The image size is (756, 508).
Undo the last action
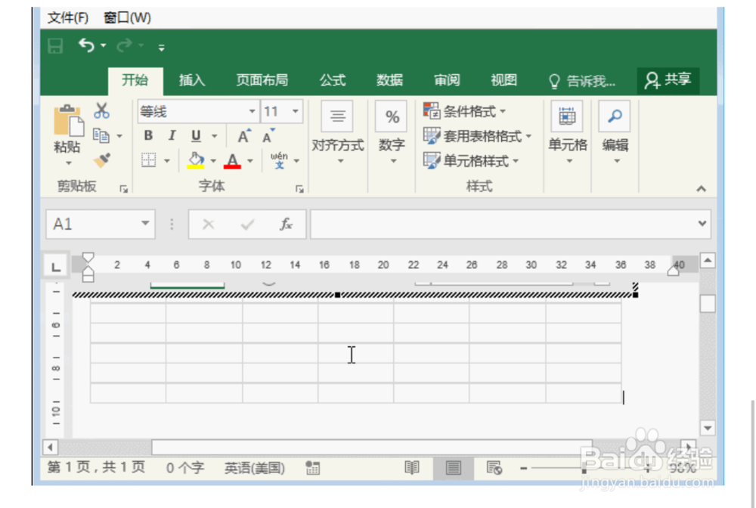click(87, 45)
